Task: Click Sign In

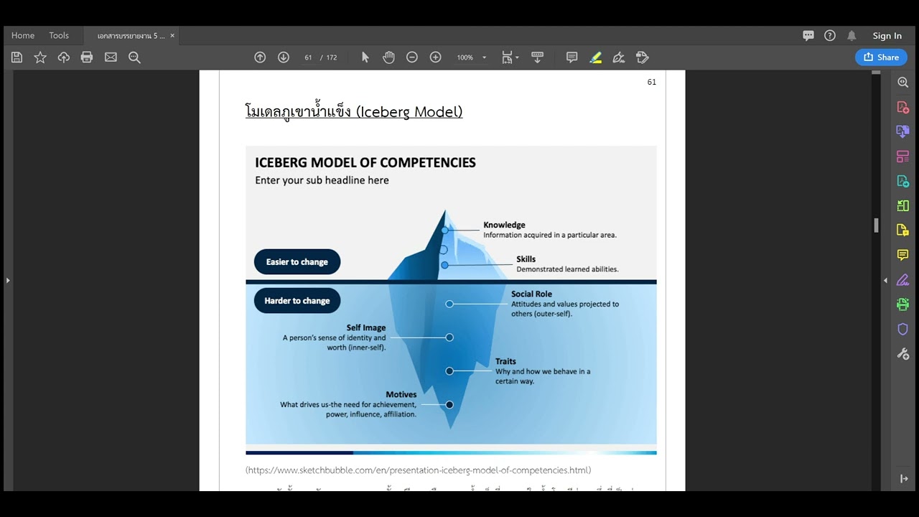Action: click(887, 36)
